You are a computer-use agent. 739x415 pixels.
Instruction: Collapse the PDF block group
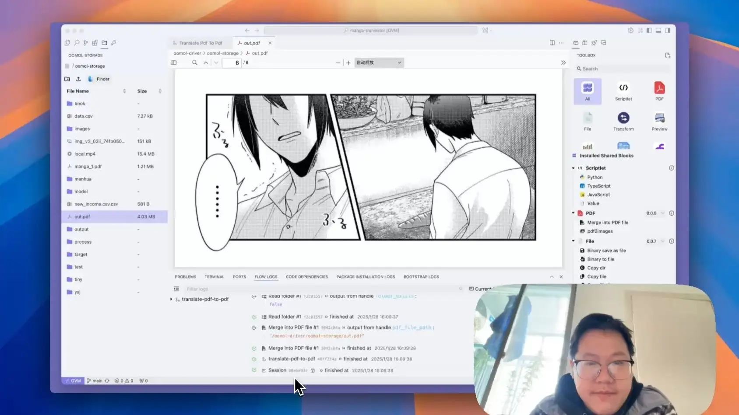point(574,213)
